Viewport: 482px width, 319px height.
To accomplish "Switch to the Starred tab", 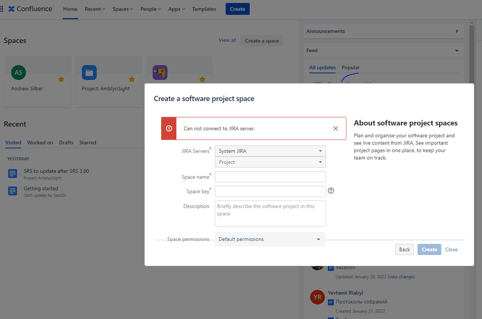I will [88, 143].
